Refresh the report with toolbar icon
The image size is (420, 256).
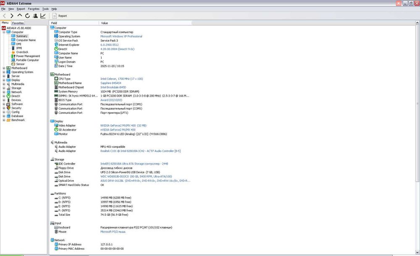(27, 16)
